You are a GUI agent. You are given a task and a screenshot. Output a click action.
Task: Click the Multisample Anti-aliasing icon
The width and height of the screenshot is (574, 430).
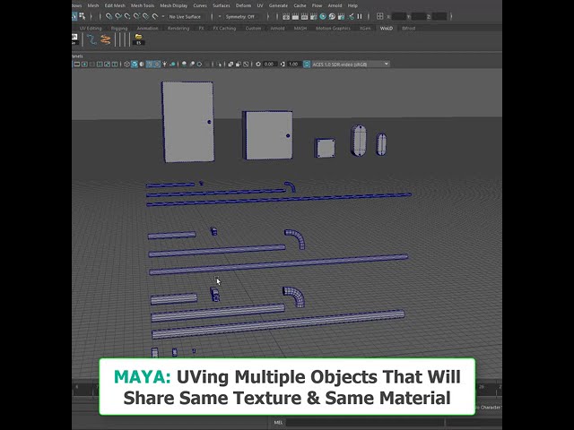tap(199, 64)
